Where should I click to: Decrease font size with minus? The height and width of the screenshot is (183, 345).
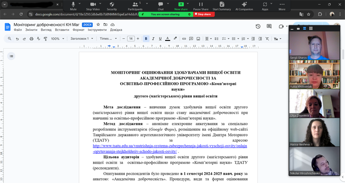click(124, 39)
